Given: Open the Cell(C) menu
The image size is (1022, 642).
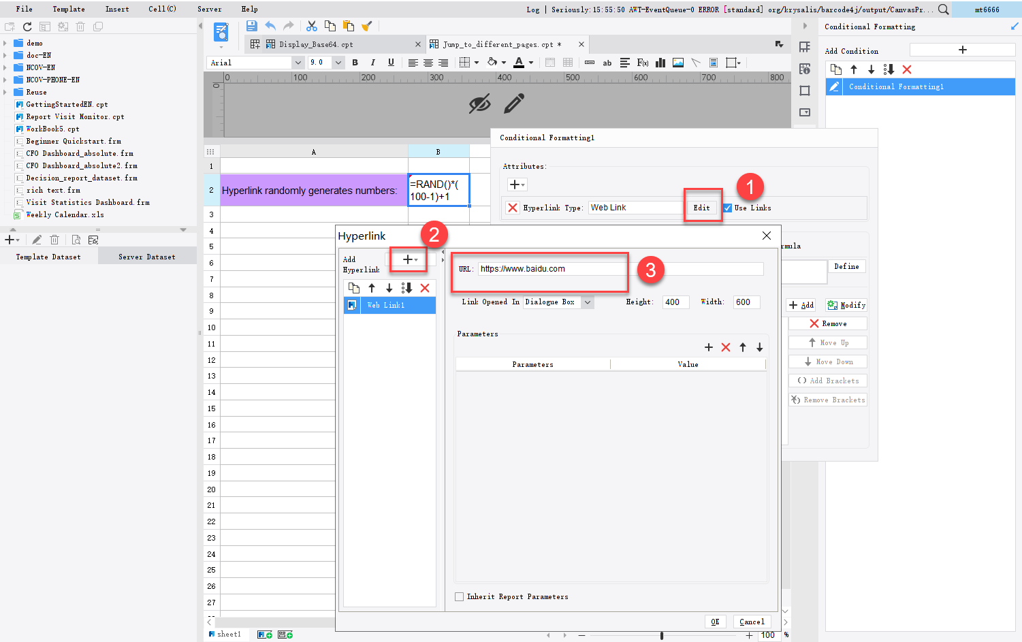Looking at the screenshot, I should click(x=162, y=9).
